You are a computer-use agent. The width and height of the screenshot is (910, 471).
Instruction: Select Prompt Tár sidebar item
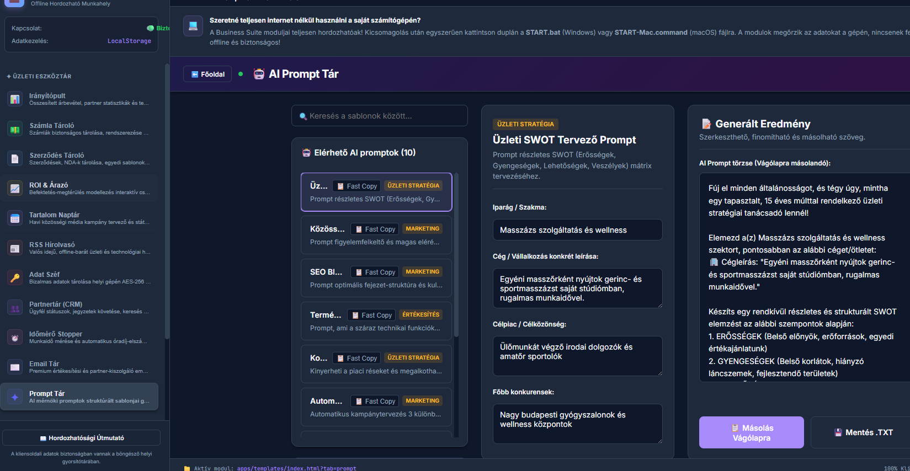(79, 397)
